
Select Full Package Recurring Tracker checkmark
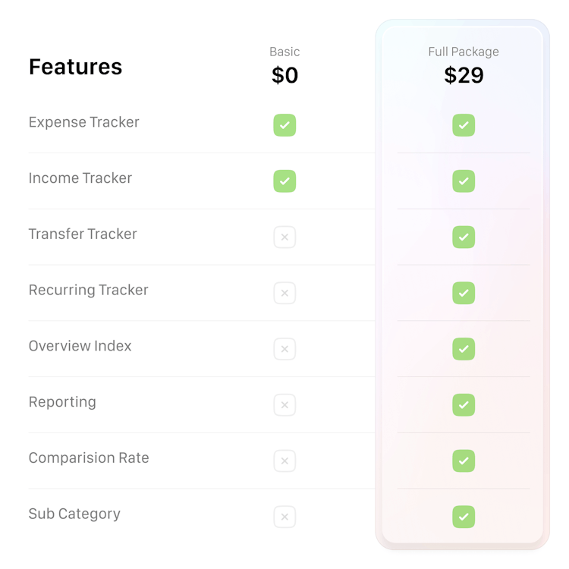coord(464,293)
